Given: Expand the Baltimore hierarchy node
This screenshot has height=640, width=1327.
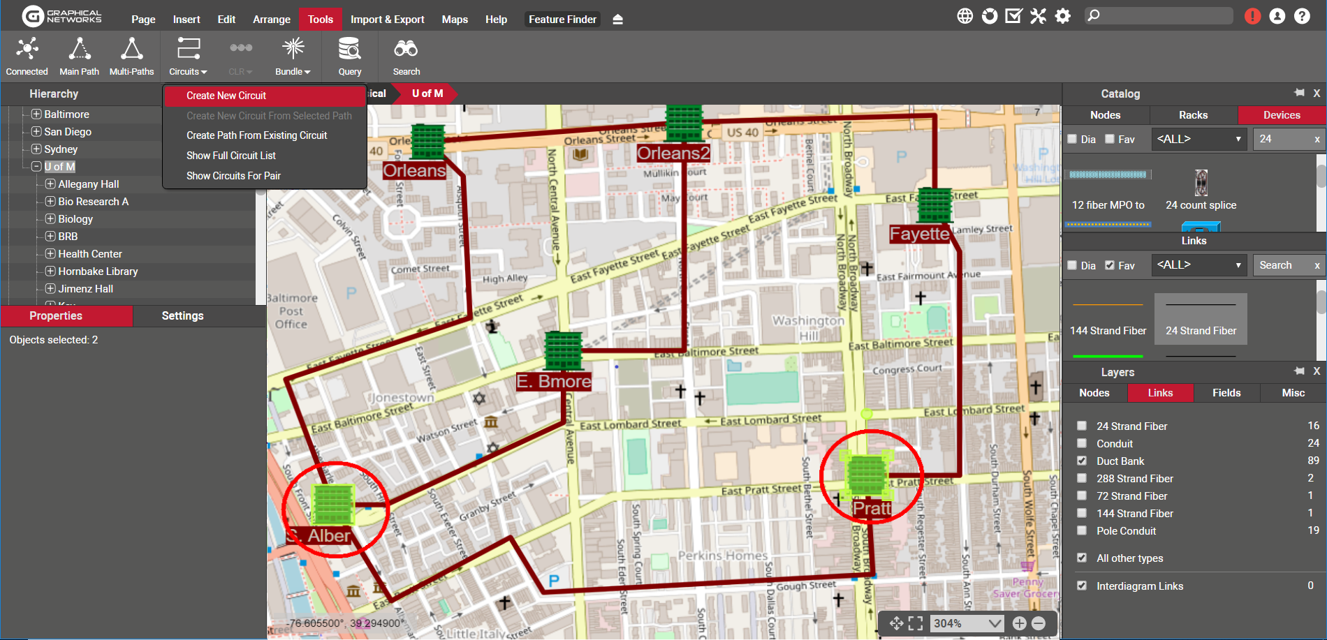Looking at the screenshot, I should [36, 114].
